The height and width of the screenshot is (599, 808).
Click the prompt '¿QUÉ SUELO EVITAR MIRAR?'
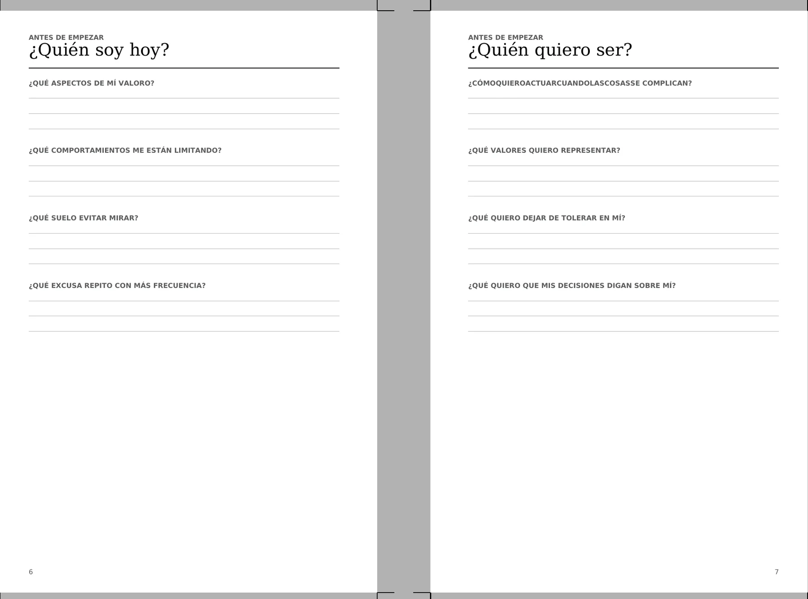click(x=83, y=218)
